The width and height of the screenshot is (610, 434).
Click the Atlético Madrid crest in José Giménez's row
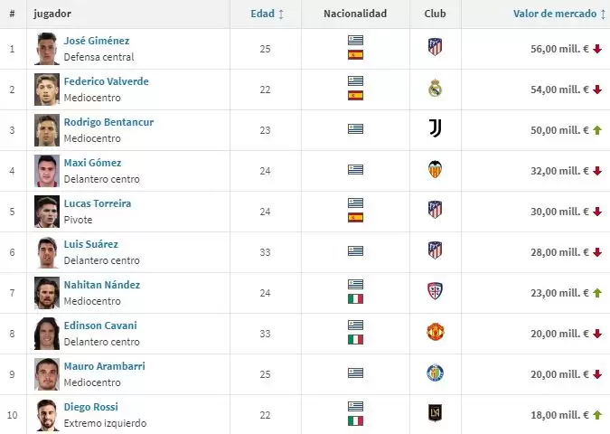point(435,47)
